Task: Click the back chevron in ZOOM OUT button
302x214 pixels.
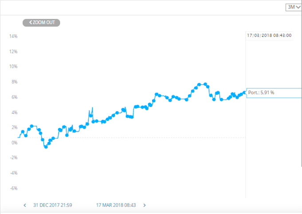Action: tap(31, 23)
